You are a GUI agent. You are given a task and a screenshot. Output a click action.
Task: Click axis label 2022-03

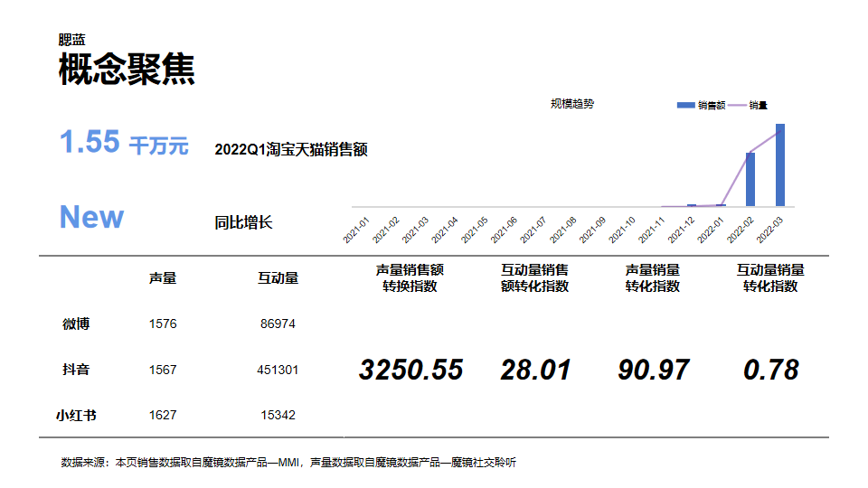(769, 230)
